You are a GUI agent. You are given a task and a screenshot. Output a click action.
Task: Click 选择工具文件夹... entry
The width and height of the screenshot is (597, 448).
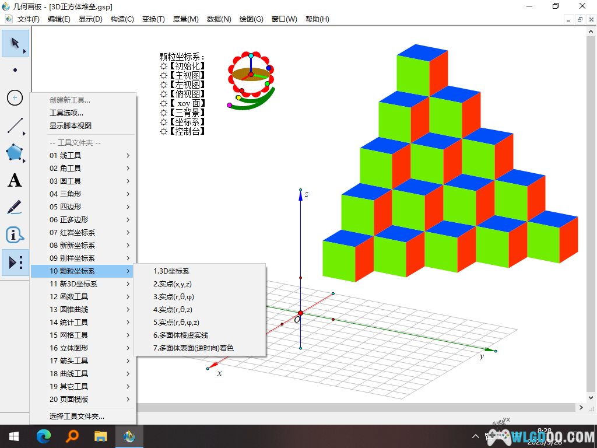[x=77, y=416]
